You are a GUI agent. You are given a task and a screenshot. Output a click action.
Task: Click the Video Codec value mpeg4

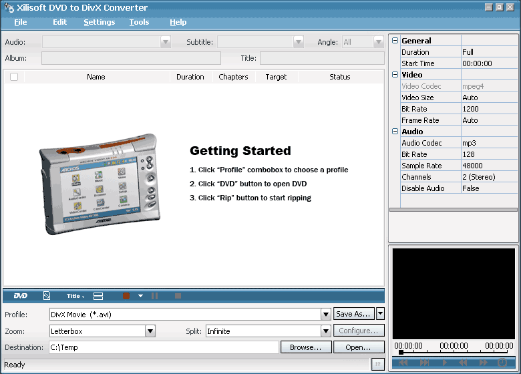click(489, 86)
